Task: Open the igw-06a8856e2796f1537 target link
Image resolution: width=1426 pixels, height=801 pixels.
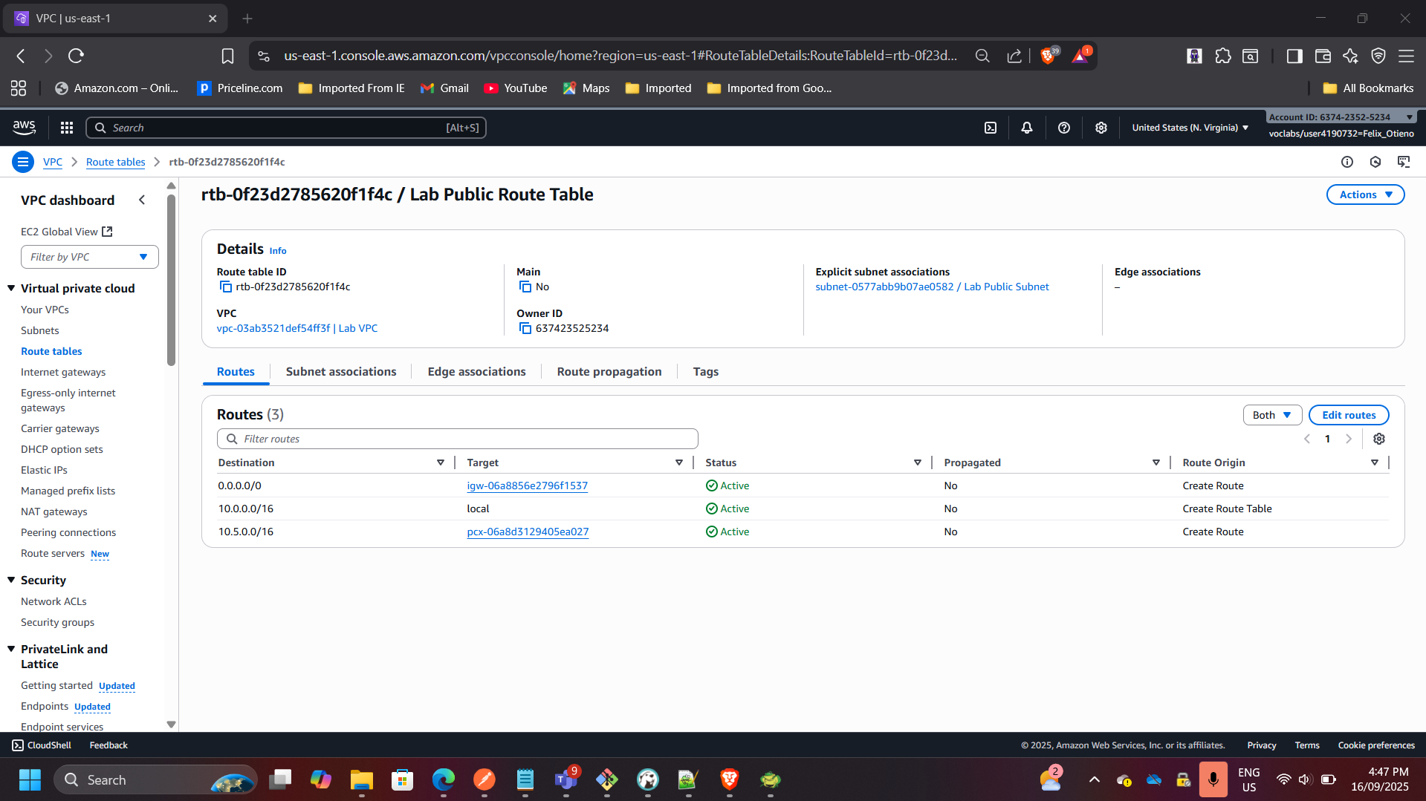Action: (x=527, y=485)
